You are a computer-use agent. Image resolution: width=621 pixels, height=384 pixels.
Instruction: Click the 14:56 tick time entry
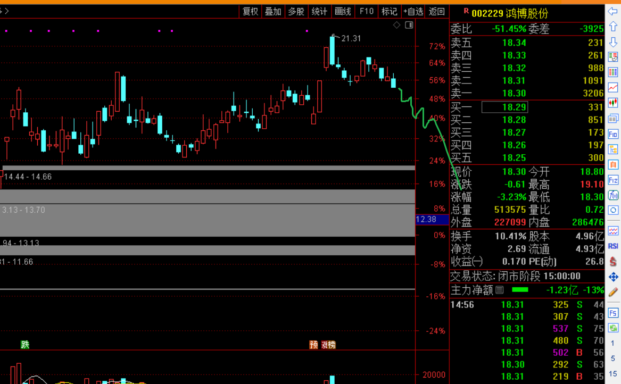pyautogui.click(x=462, y=305)
